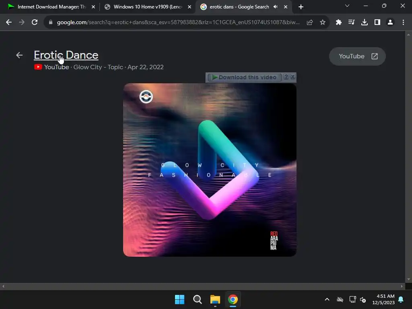412x309 pixels.
Task: Mute audio on the Google Search tab
Action: coord(275,7)
